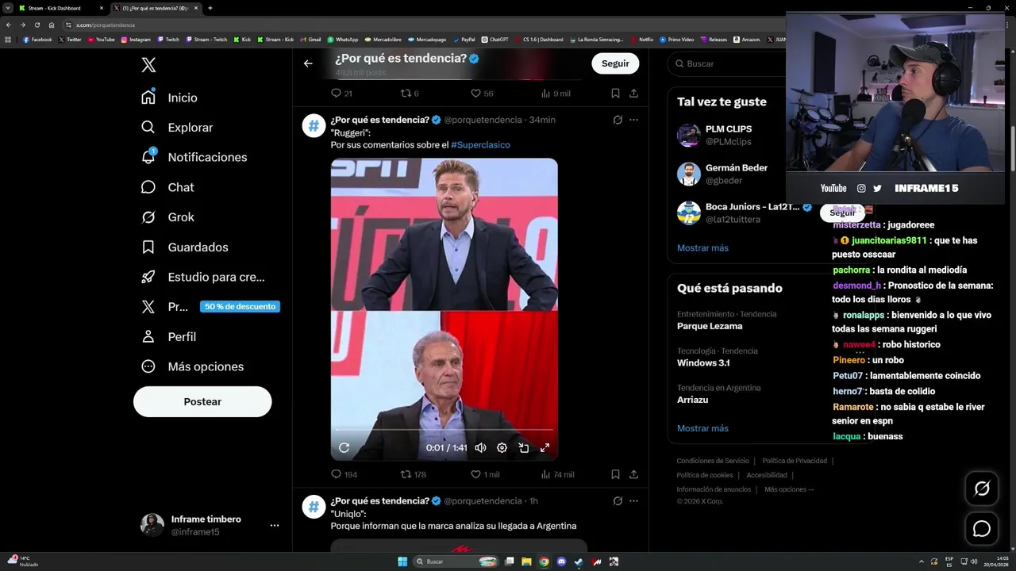Repost the top post with 6 reposts

point(410,93)
